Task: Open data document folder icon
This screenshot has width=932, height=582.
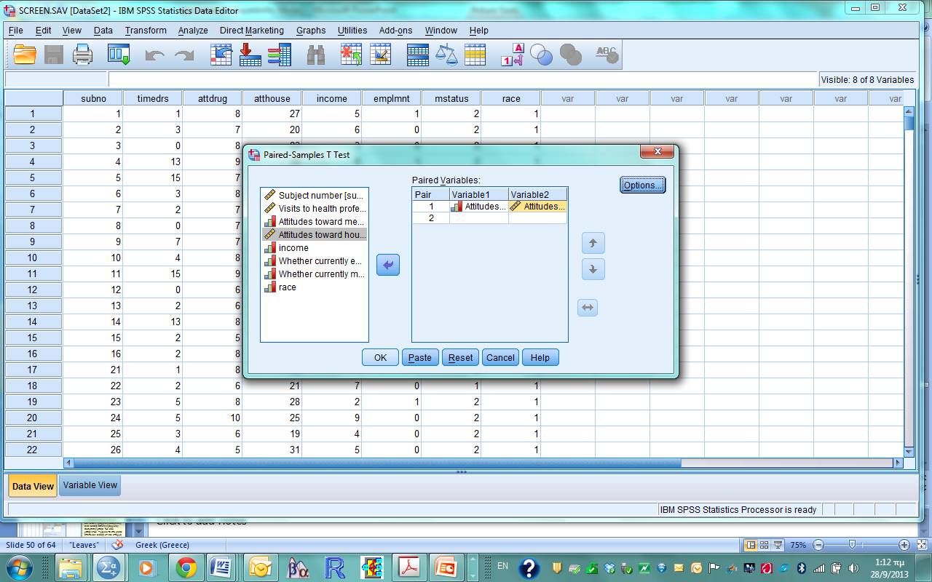Action: 25,55
